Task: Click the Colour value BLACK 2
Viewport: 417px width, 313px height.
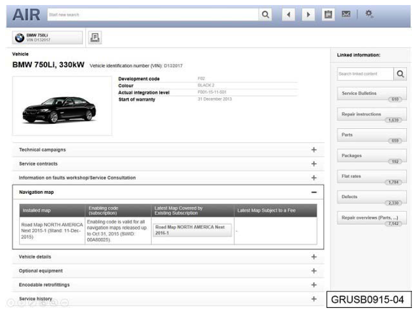Action: 206,85
